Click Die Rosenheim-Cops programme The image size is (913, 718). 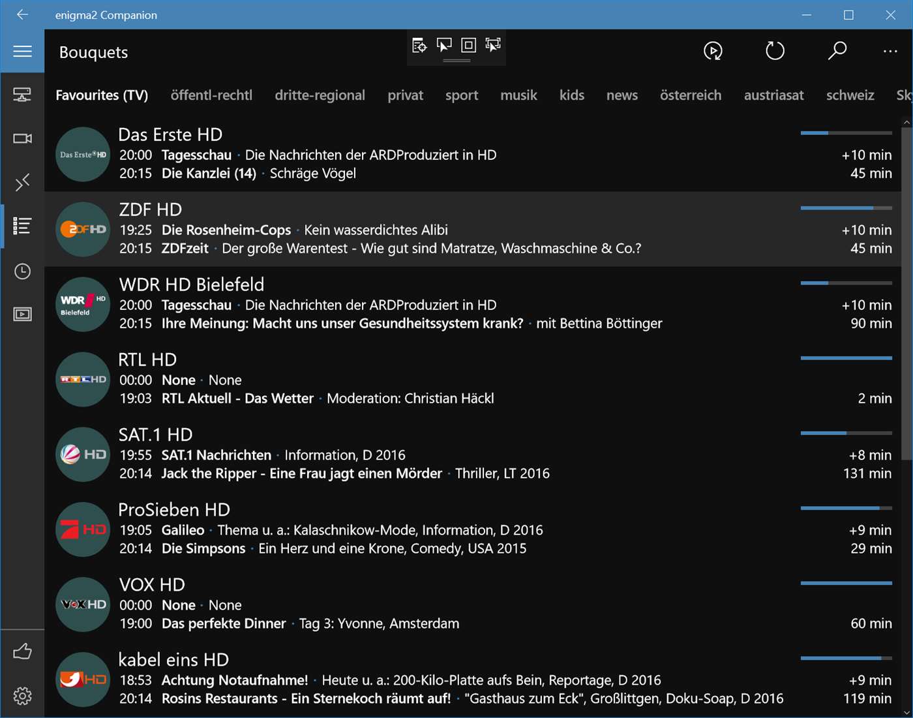pyautogui.click(x=226, y=230)
